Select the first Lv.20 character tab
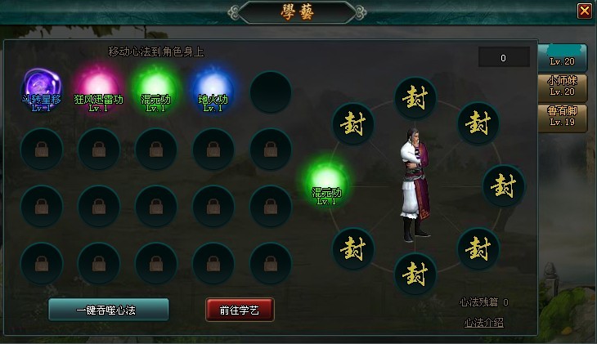The image size is (597, 344). click(563, 57)
